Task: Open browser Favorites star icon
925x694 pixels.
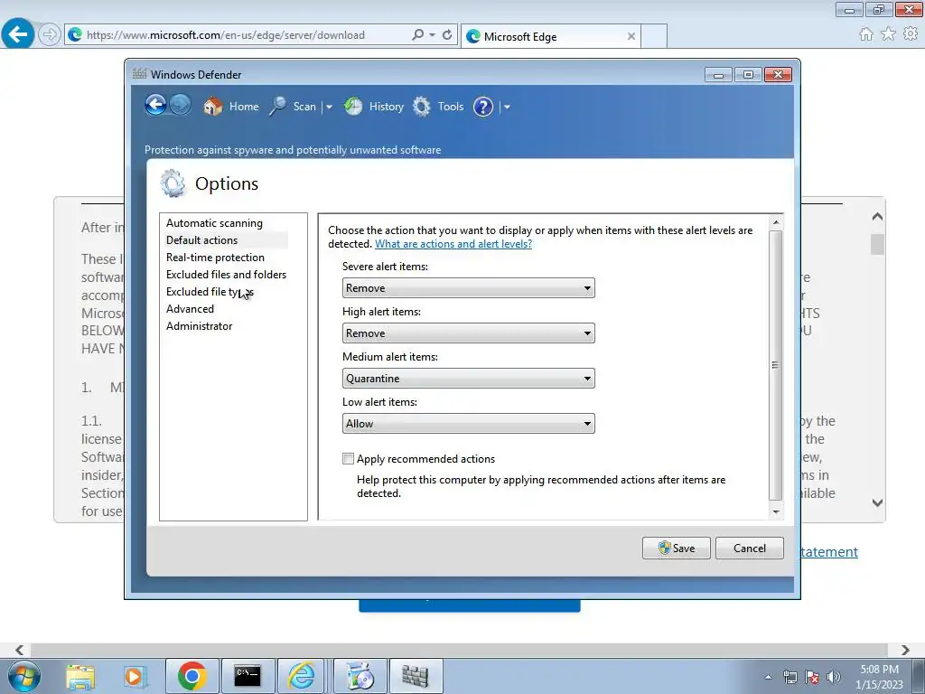Action: pyautogui.click(x=888, y=34)
